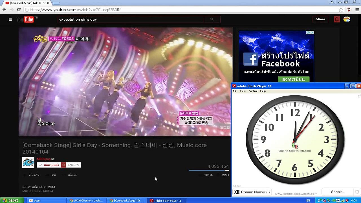Switch to Comeback Stage taskbar item
Image resolution: width=361 pixels, height=203 pixels.
pos(126,200)
